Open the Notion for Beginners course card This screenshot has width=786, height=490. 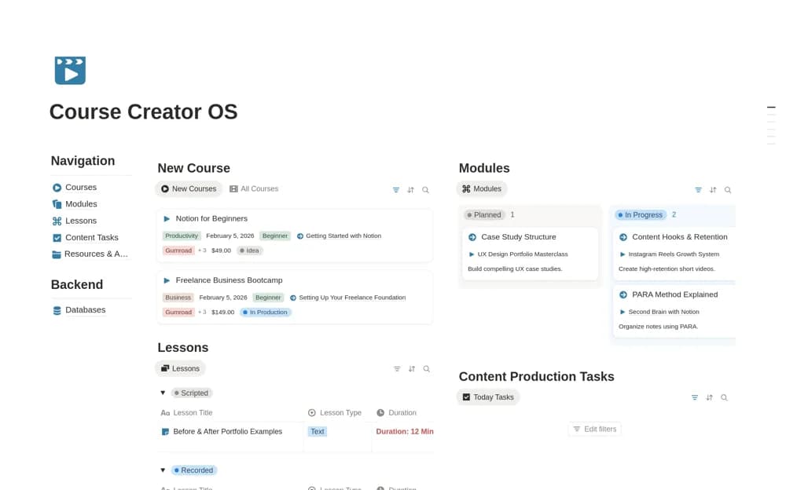pos(295,236)
